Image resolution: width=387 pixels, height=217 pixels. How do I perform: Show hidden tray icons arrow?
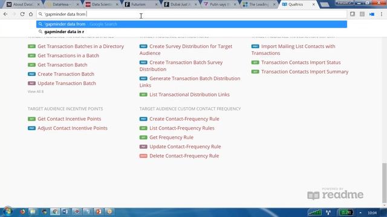(360, 213)
